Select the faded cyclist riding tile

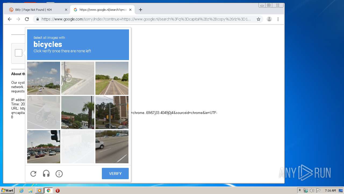tap(44, 112)
